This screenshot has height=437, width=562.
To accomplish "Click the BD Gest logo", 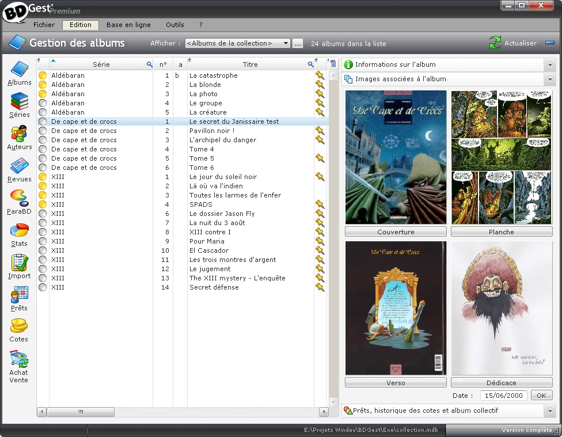I will point(16,12).
